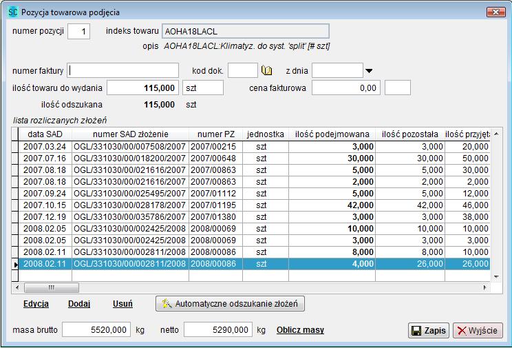Open the document code lookup book icon
Viewport: 512px width, 348px height.
point(267,70)
